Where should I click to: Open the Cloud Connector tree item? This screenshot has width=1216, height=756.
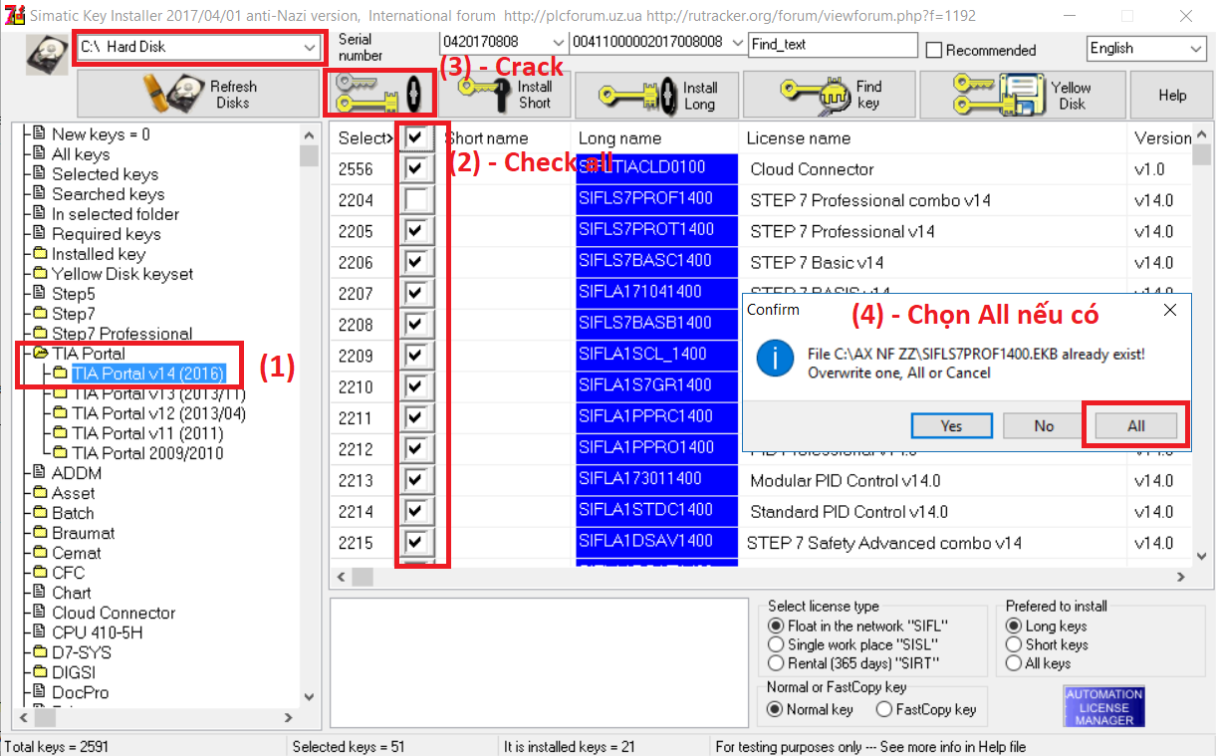click(114, 613)
